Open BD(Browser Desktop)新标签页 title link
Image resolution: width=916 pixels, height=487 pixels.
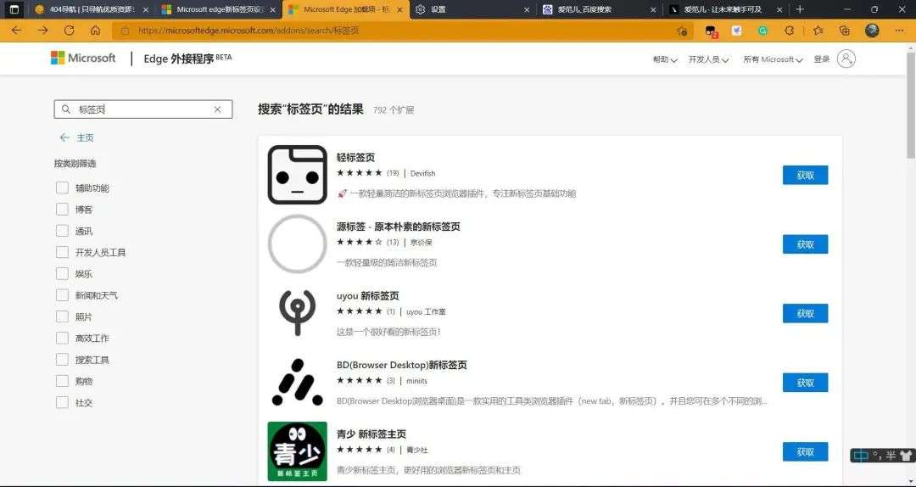point(402,365)
